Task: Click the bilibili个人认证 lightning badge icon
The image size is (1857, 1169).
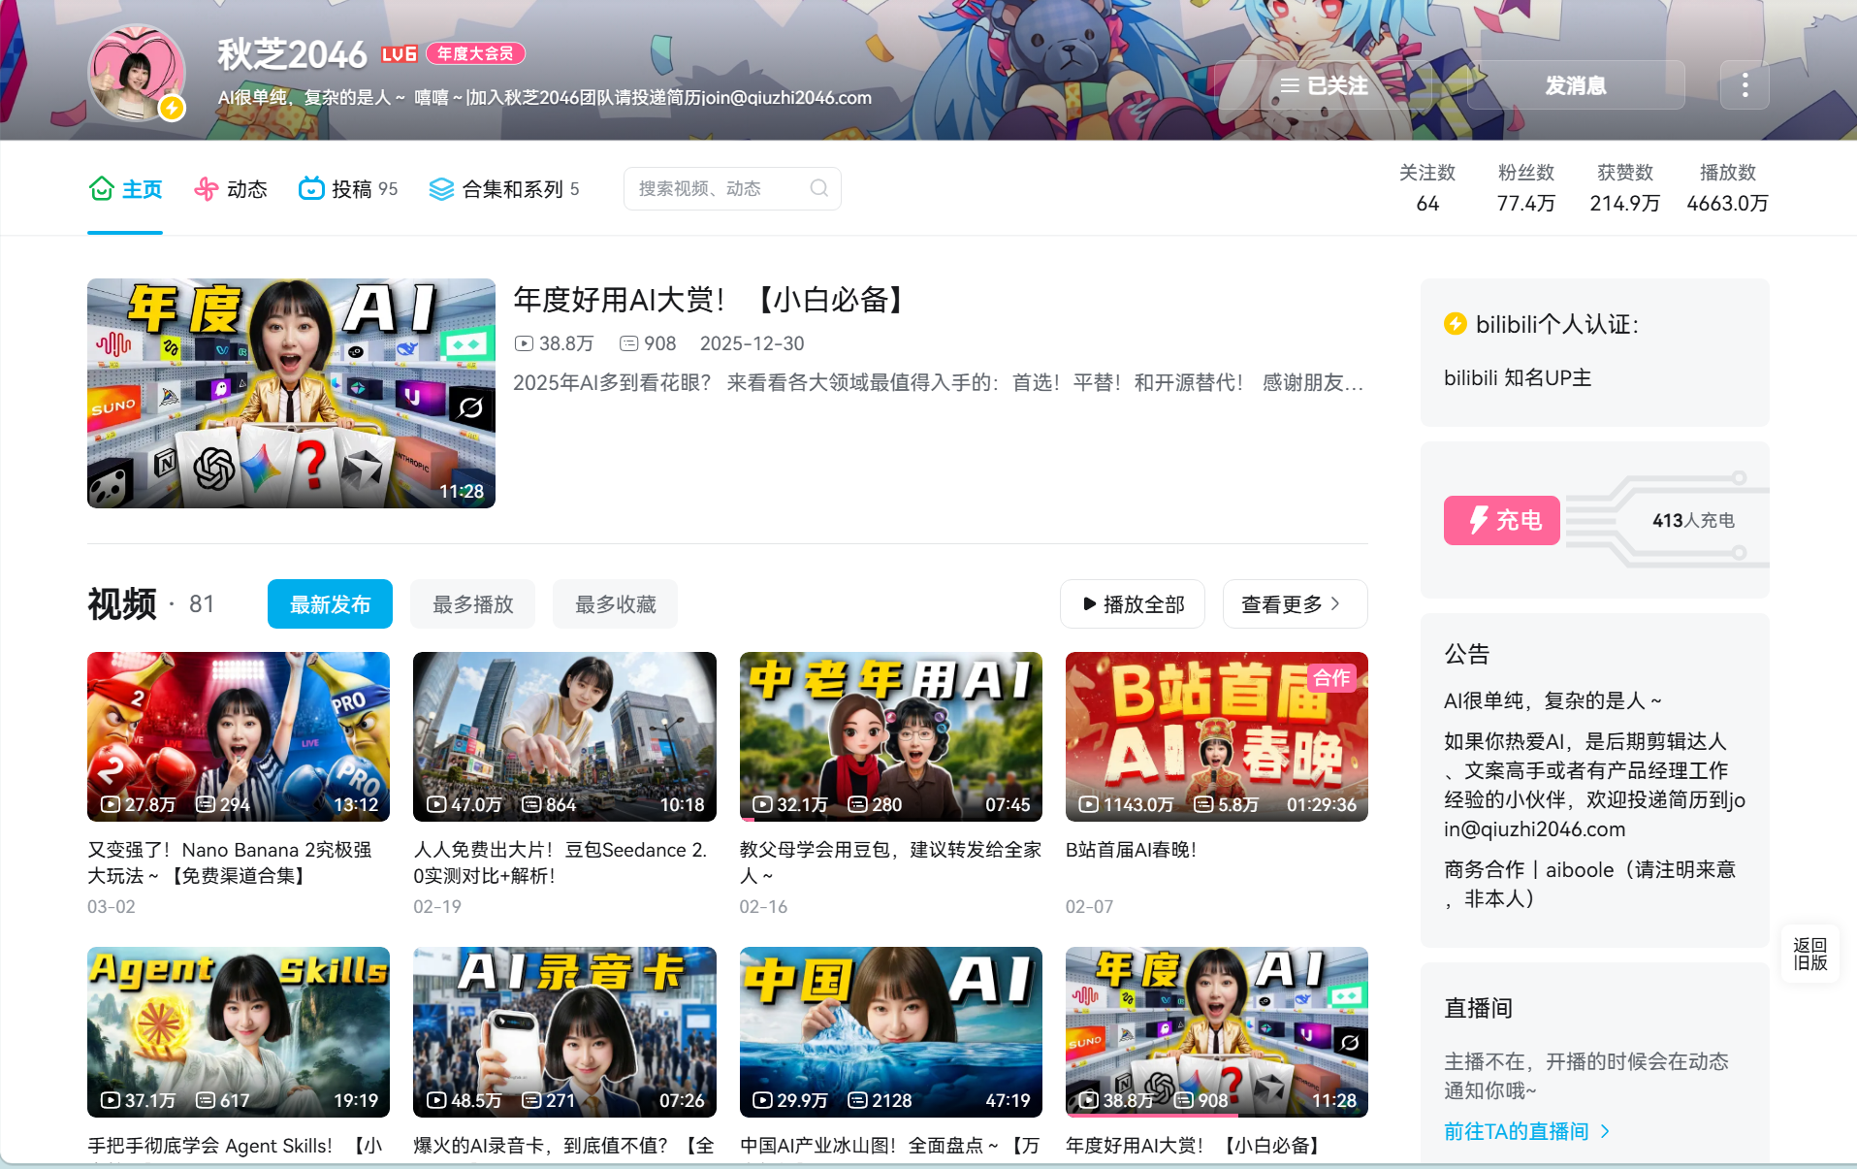Action: (1455, 324)
